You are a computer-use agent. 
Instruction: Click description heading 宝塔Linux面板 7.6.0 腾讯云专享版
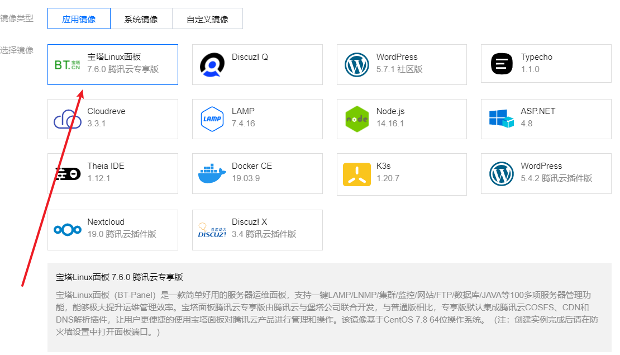coord(120,277)
